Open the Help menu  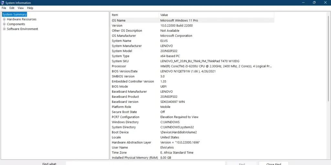click(30, 8)
